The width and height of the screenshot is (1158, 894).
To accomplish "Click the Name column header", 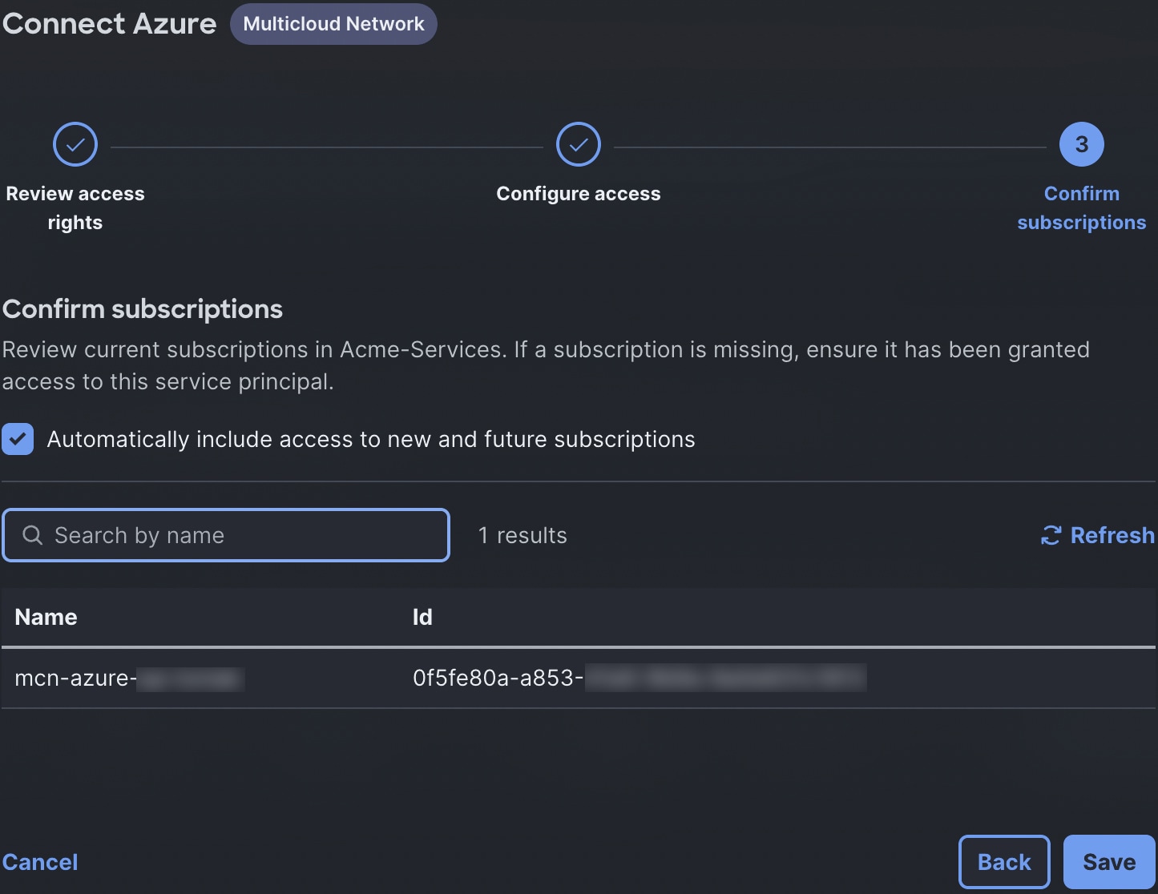I will pos(46,617).
